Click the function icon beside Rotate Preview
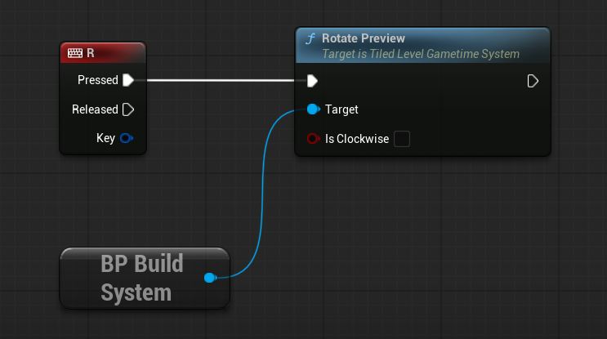 pos(310,39)
